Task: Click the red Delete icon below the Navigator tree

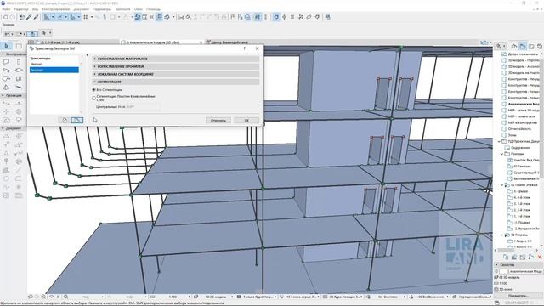Action: (540, 257)
